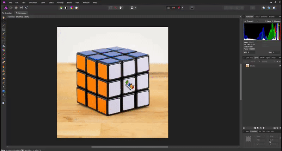Open the blend mode Normal dropdown
Image resolution: width=282 pixels, height=151 pixels.
268,61
